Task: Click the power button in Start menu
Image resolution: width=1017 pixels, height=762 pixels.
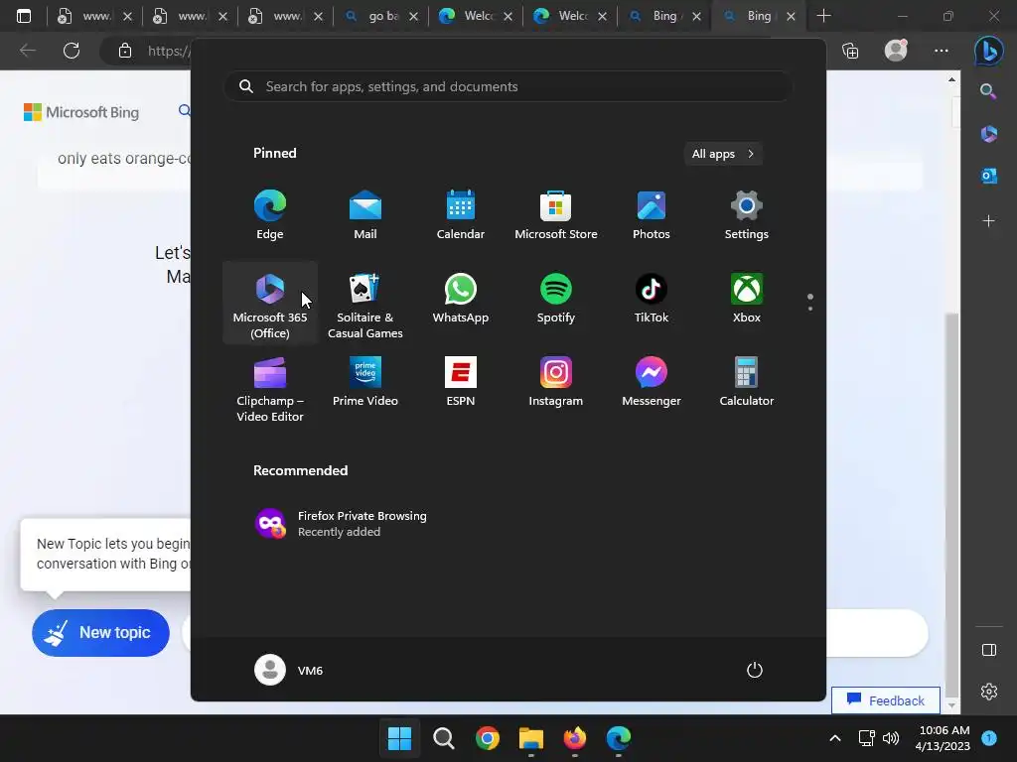Action: click(x=755, y=670)
